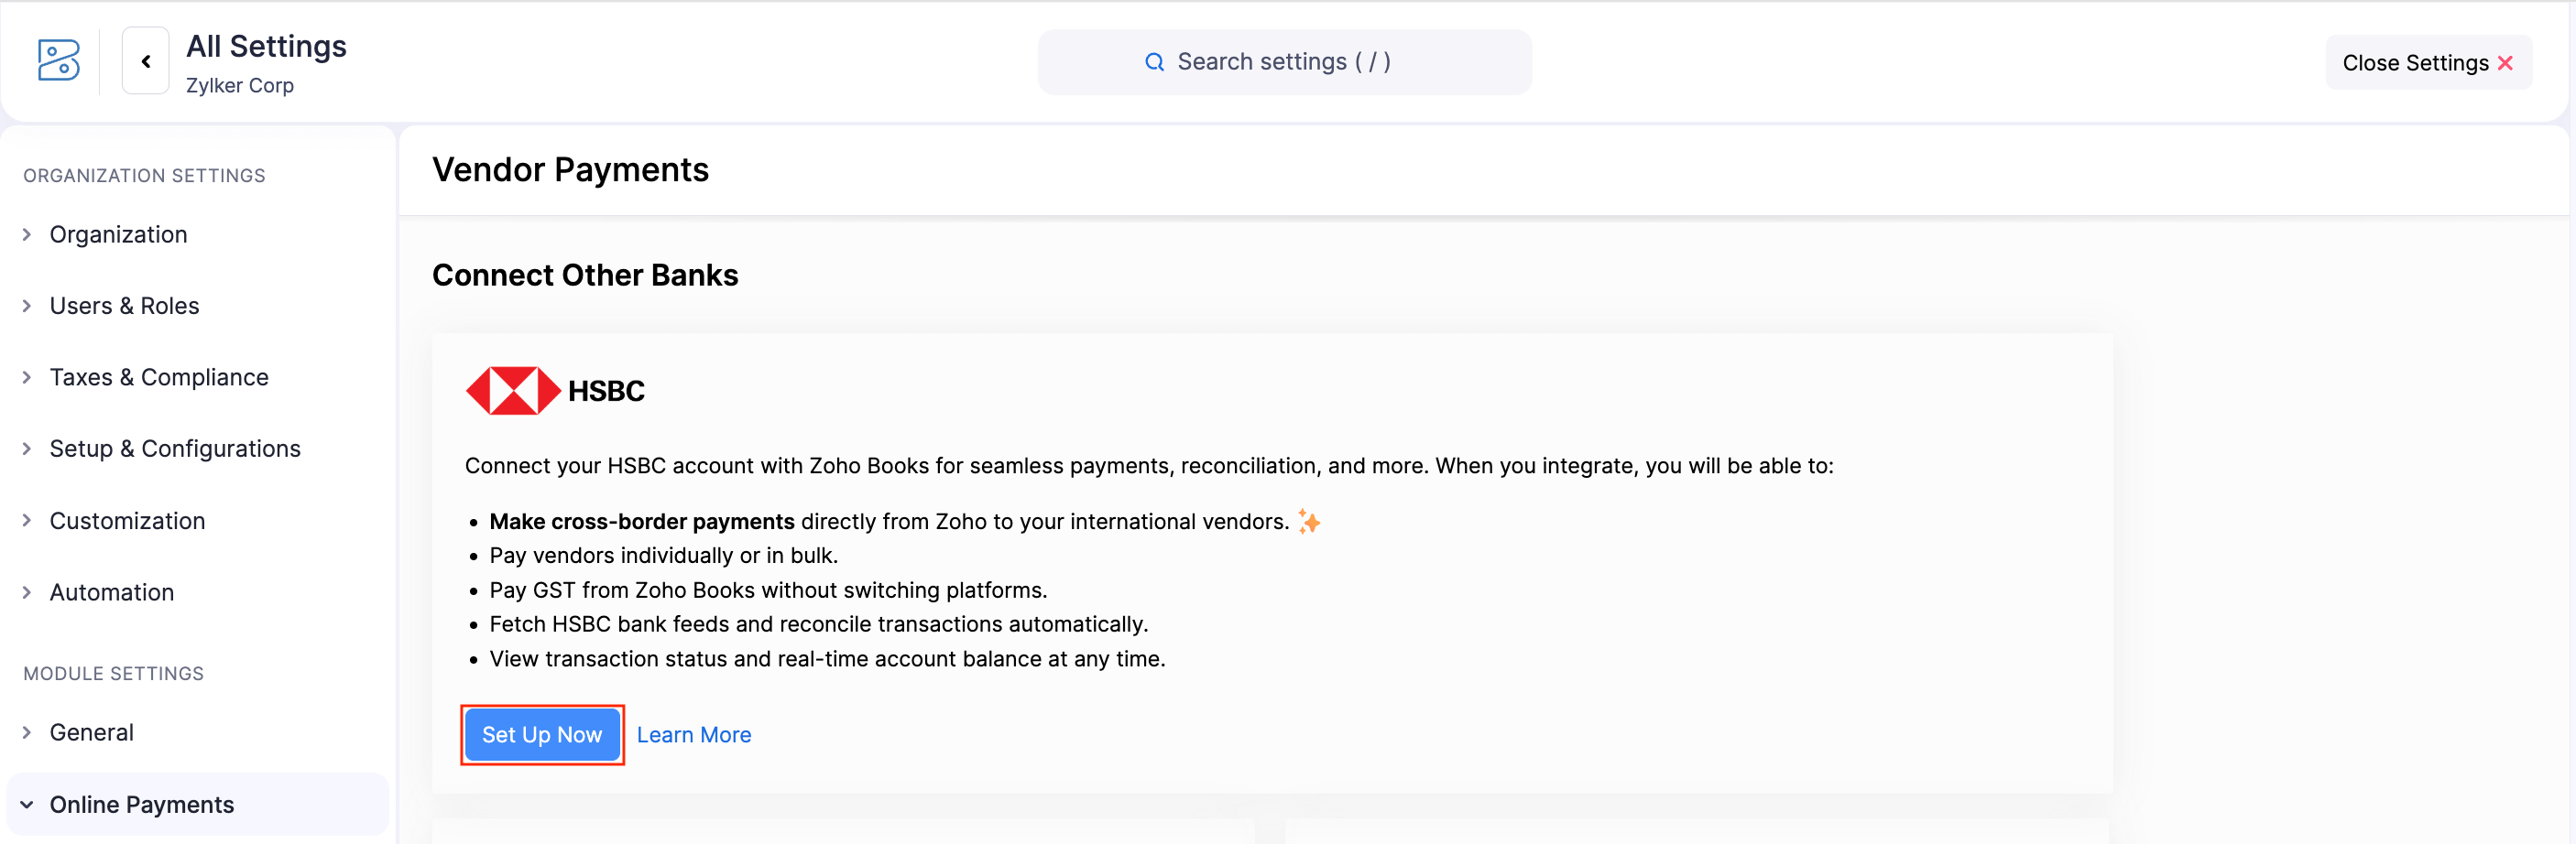
Task: Click the back arrow beside All Settings
Action: (145, 61)
